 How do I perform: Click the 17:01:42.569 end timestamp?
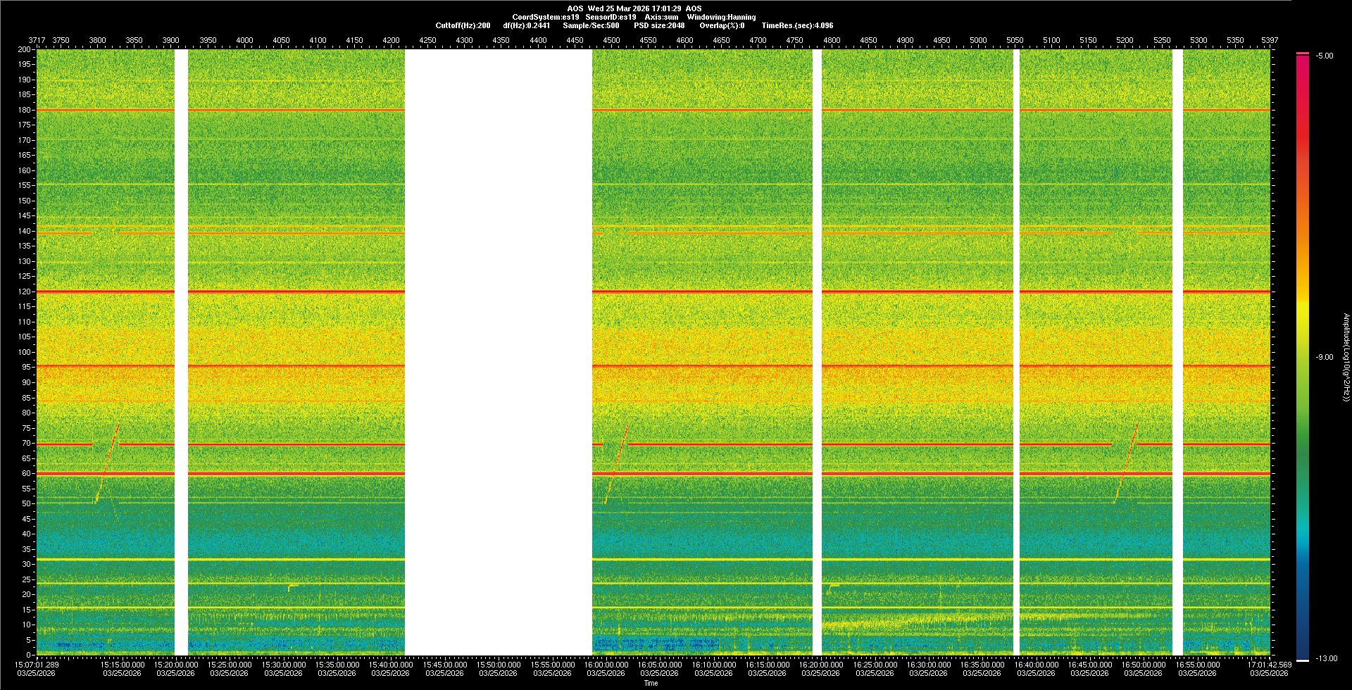coord(1269,665)
